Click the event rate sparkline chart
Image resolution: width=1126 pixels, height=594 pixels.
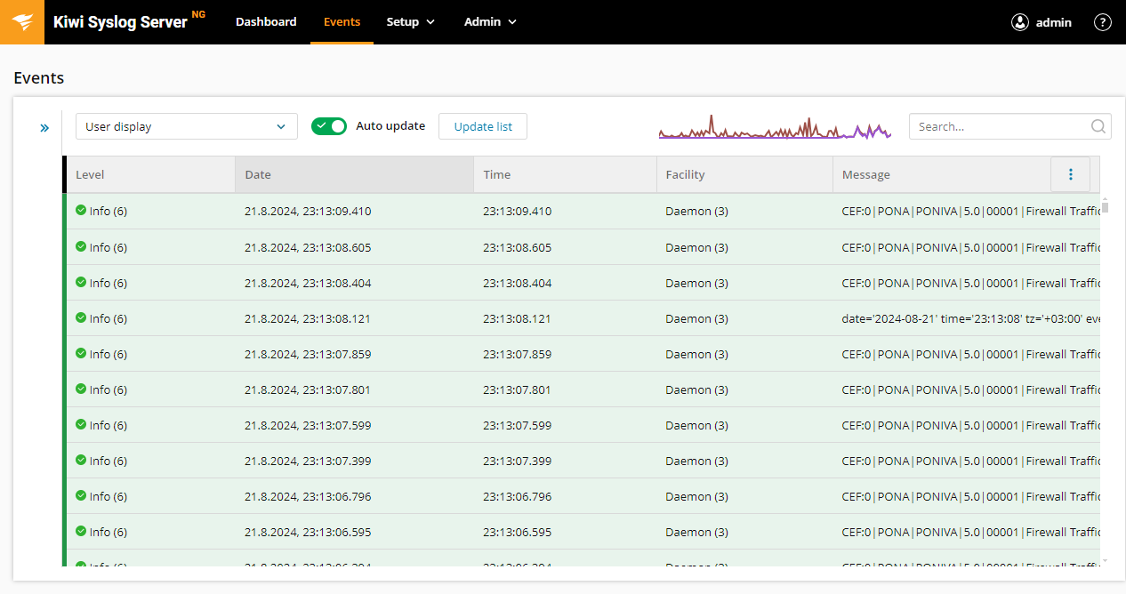775,127
